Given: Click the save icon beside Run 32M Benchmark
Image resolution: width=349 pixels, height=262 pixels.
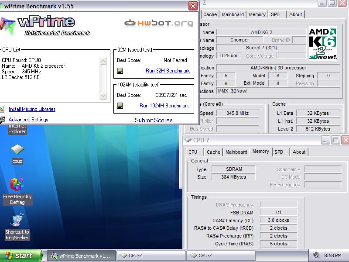Looking at the screenshot, I should pos(120,71).
